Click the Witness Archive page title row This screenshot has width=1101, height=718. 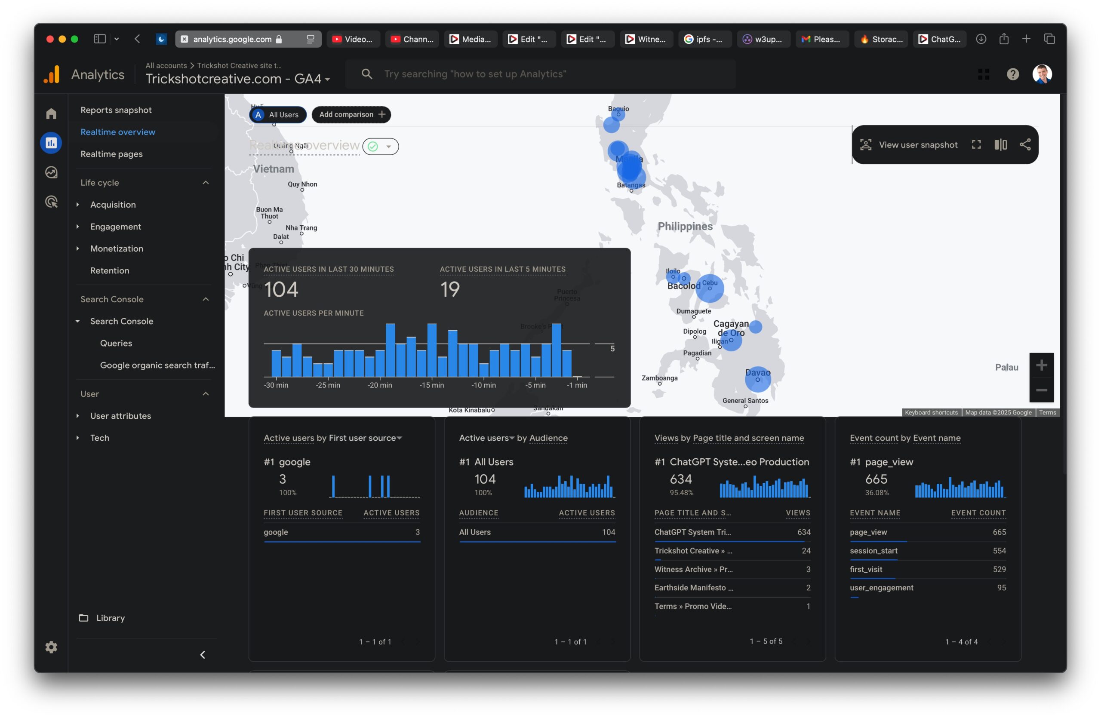(x=732, y=569)
